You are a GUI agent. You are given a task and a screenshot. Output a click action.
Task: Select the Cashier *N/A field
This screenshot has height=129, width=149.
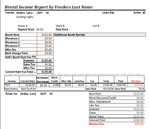(x=12, y=85)
